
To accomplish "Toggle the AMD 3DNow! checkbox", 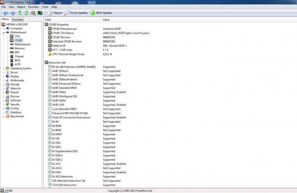I will point(50,71).
